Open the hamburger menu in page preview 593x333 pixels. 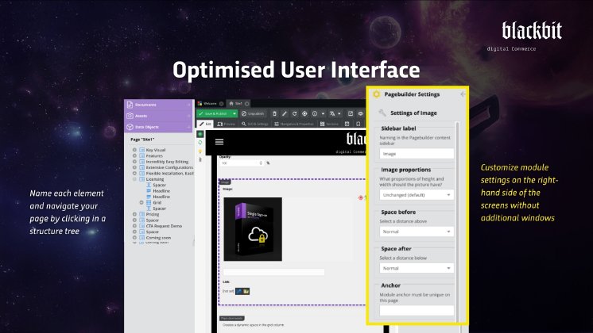click(219, 142)
